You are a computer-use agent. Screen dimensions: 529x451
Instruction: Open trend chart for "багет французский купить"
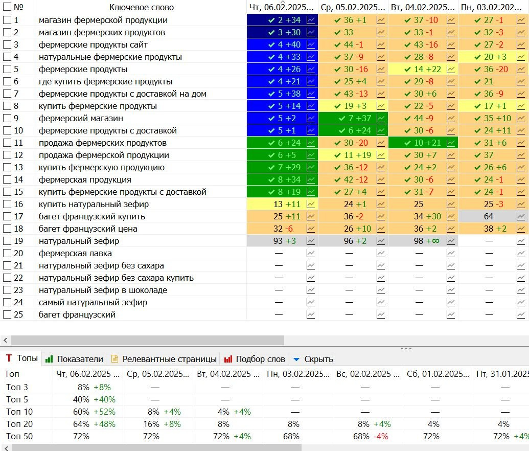(311, 216)
